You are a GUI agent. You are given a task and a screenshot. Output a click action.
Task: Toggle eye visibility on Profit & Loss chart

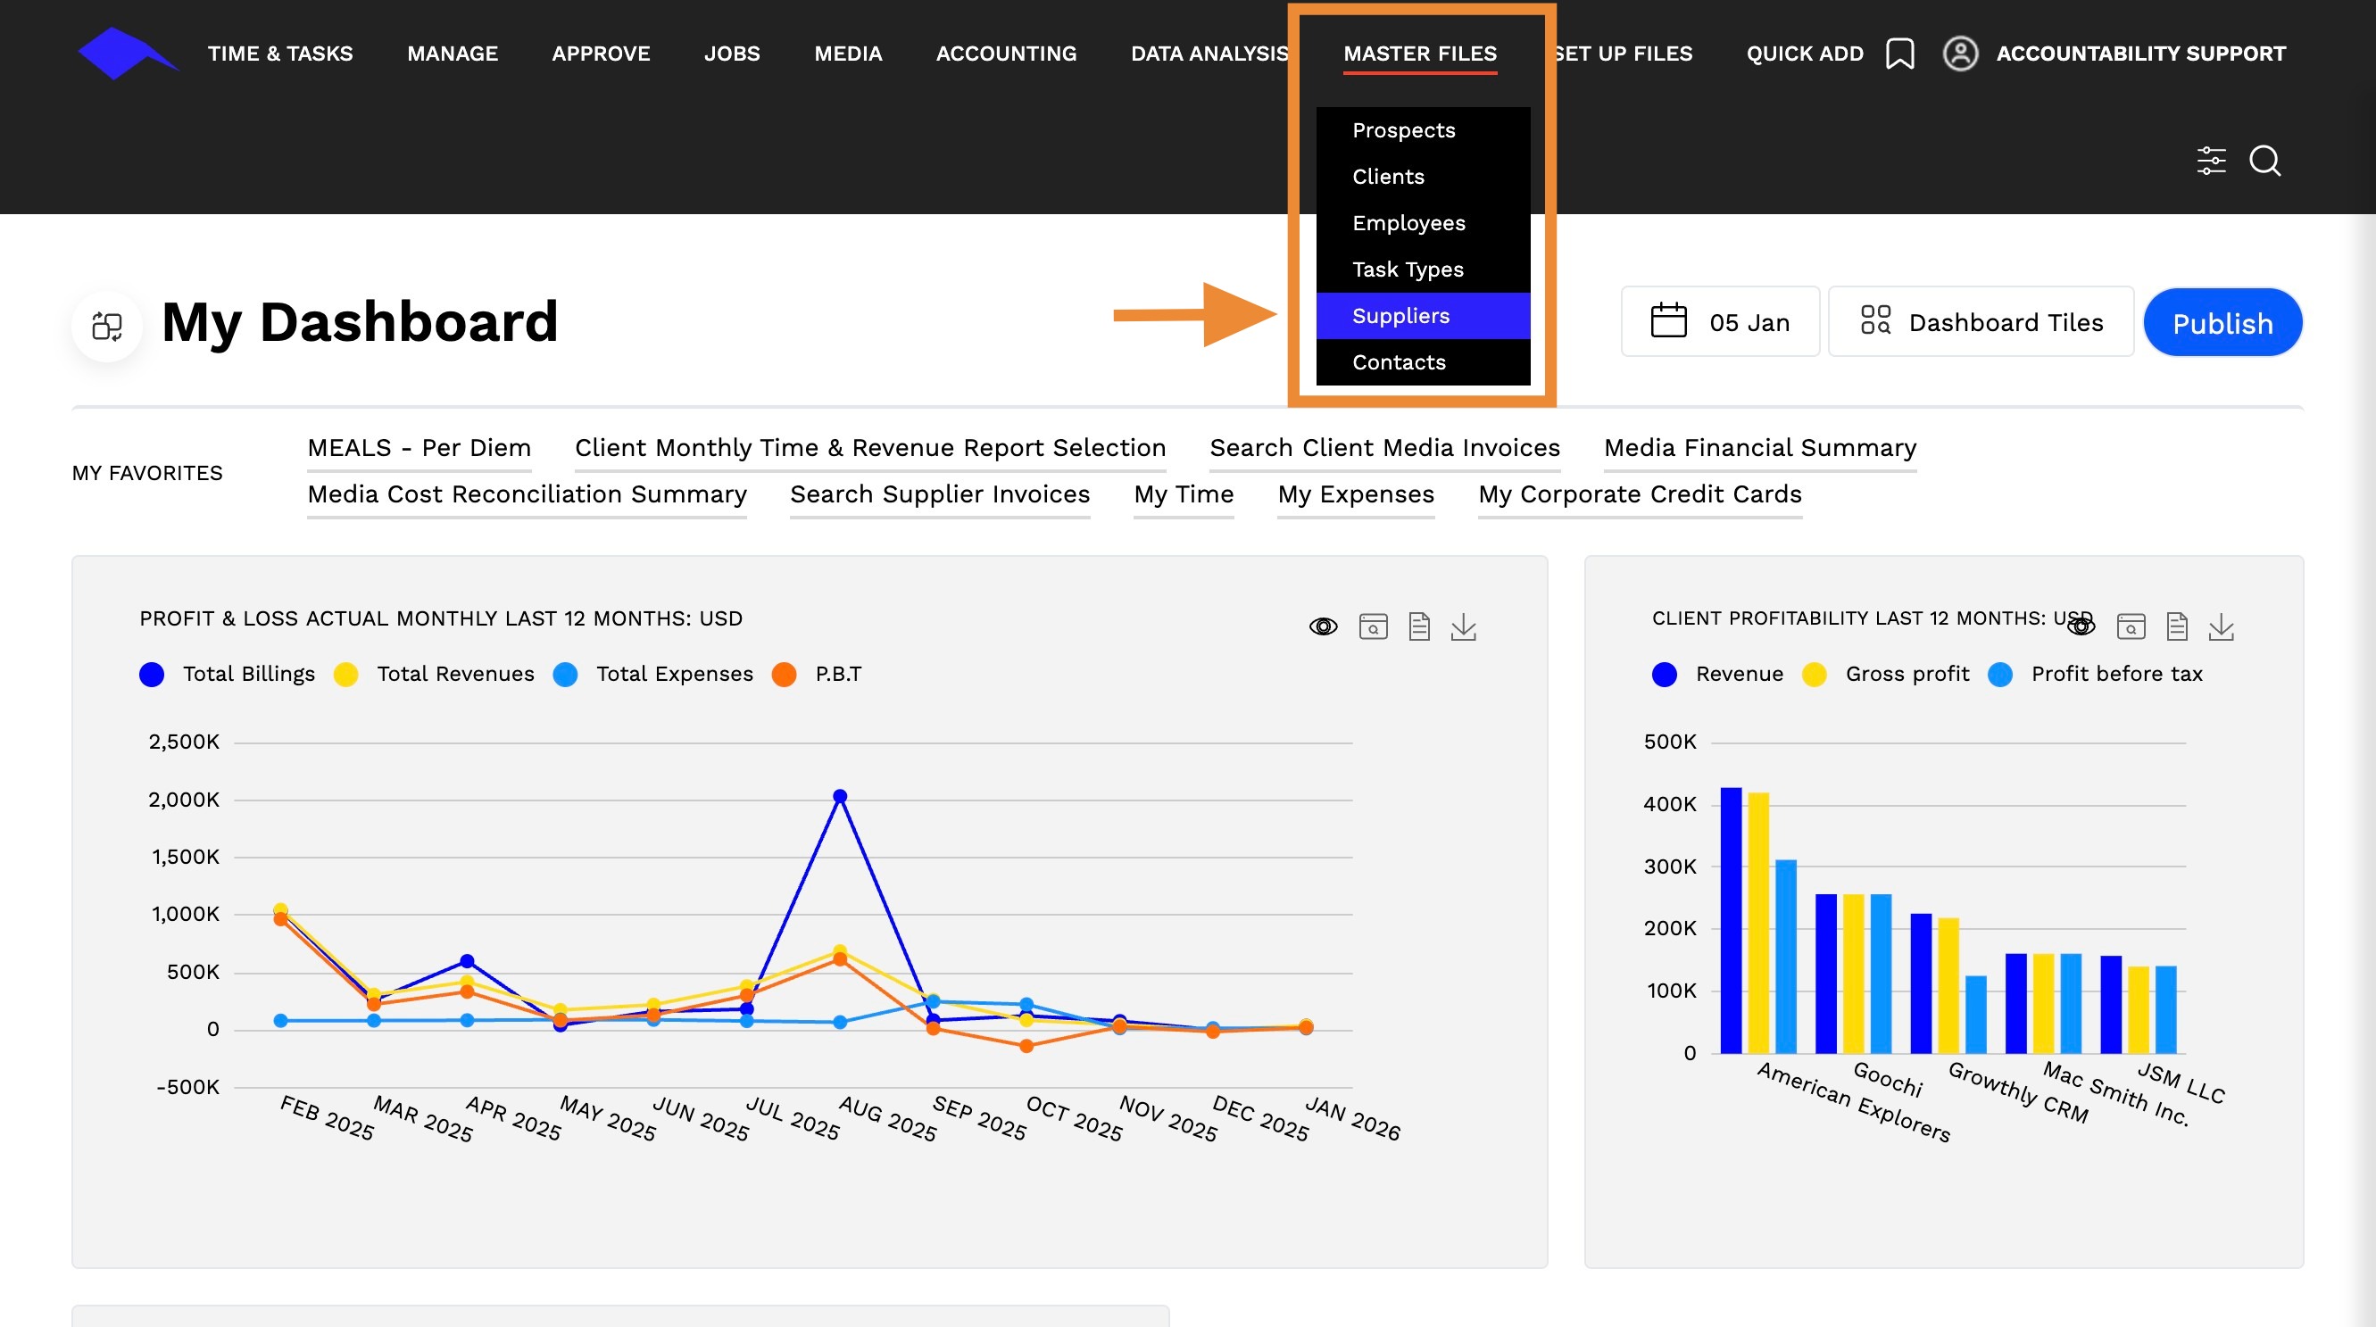click(x=1324, y=627)
